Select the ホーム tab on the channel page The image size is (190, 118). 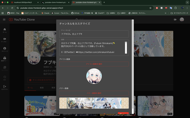pyautogui.click(x=30, y=88)
